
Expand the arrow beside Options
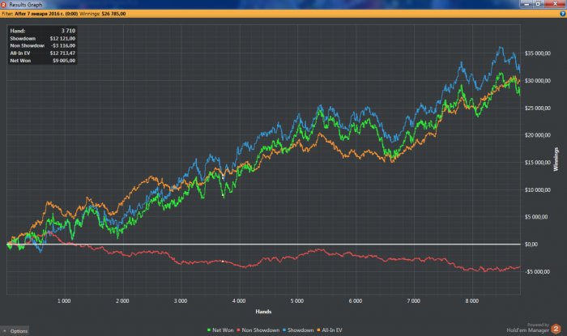point(4,330)
